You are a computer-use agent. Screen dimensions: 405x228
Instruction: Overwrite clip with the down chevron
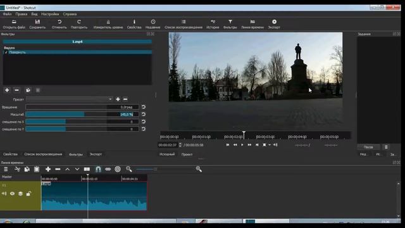coord(77,169)
